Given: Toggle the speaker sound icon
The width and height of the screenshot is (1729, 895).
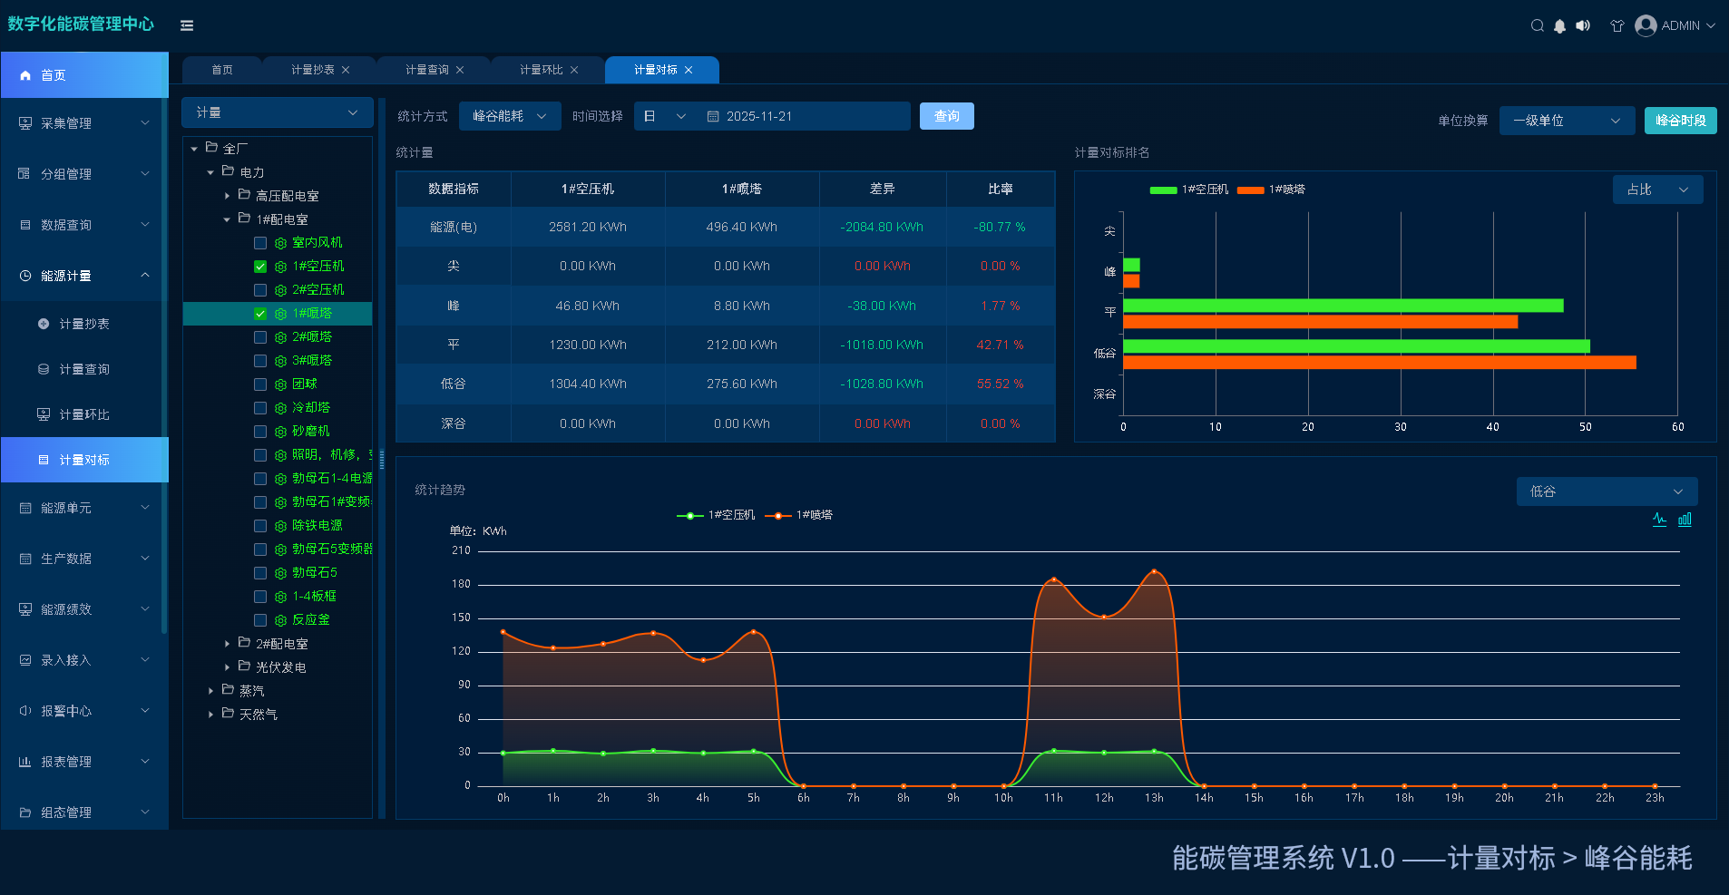Looking at the screenshot, I should click(x=1583, y=25).
